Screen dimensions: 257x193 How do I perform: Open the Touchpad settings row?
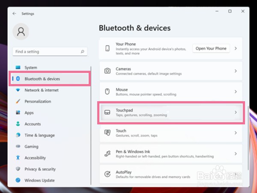point(171,112)
